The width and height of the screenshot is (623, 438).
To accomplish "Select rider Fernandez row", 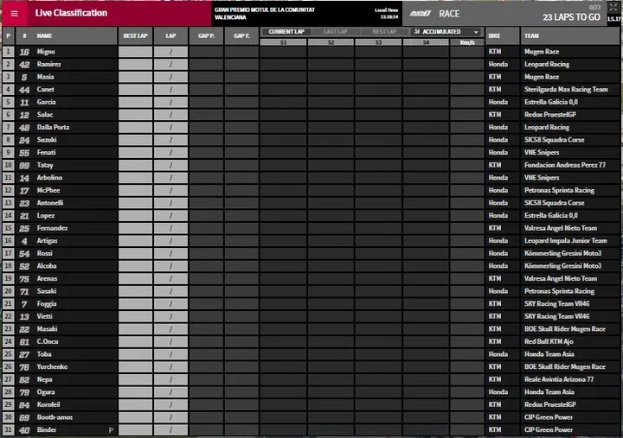I will (x=311, y=228).
